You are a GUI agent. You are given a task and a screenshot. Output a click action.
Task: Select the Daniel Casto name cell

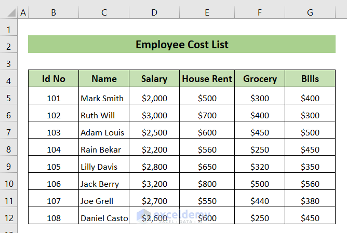(104, 218)
